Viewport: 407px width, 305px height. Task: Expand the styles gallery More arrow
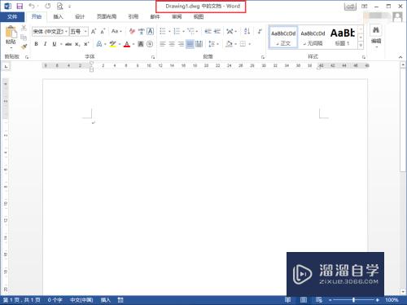pos(361,46)
